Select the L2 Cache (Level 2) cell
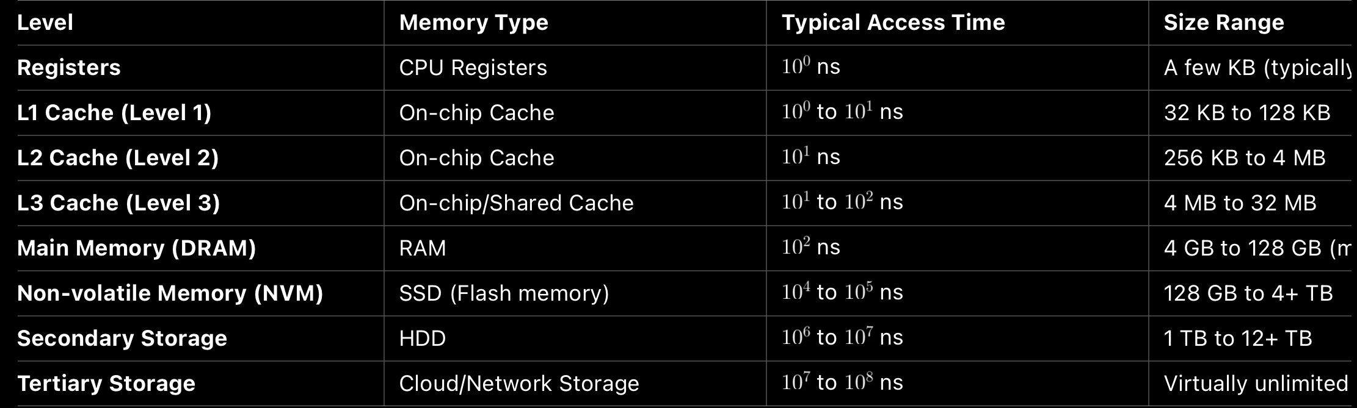Viewport: 1357px width, 408px height. click(118, 158)
